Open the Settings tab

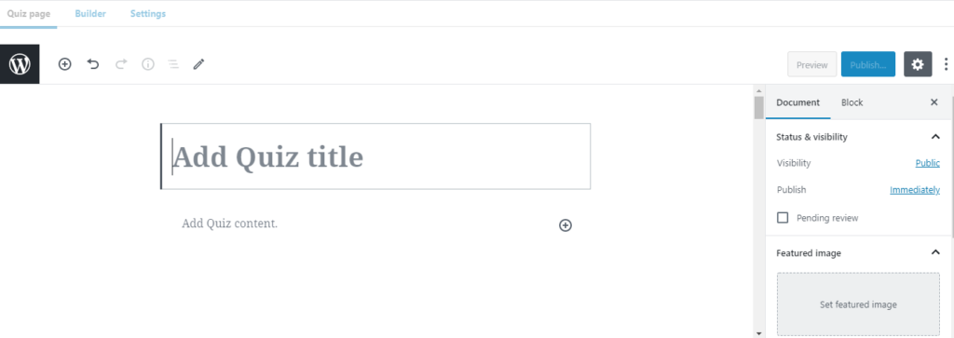[148, 13]
